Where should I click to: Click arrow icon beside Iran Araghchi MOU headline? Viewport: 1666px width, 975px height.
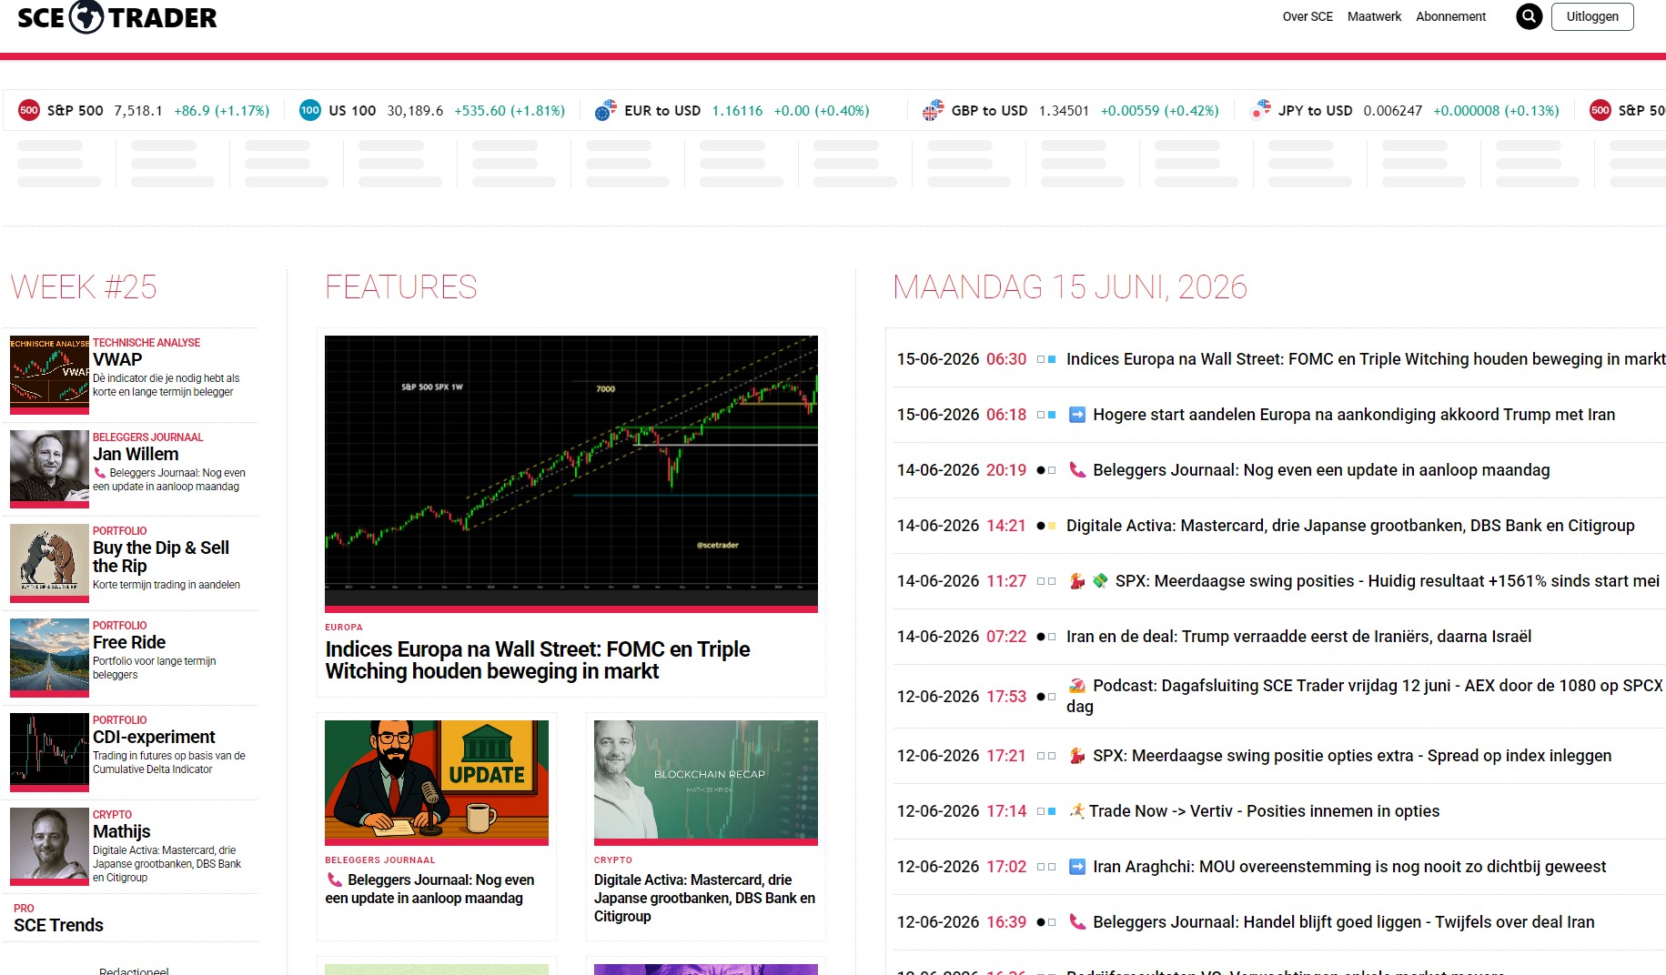tap(1076, 867)
